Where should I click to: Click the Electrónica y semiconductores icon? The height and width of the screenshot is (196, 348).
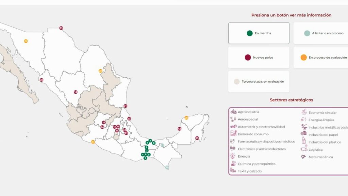(x=232, y=148)
